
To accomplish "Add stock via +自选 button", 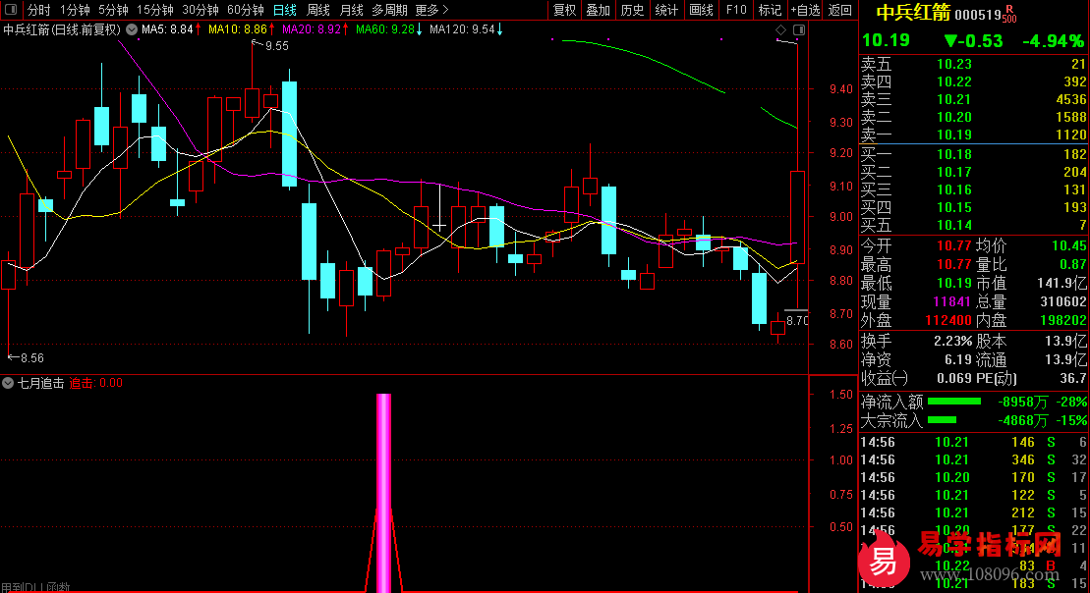I will 805,10.
